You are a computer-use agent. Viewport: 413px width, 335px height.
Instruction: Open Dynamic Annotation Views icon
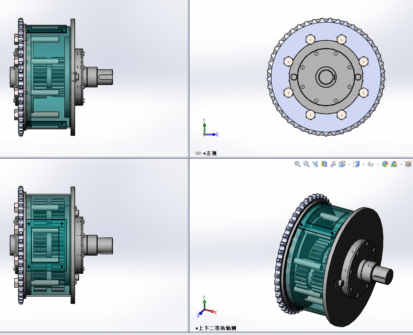click(x=333, y=164)
